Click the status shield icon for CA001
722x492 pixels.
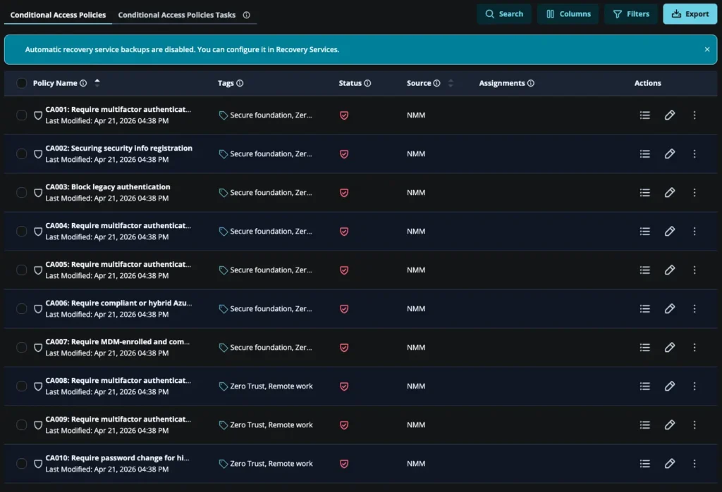[344, 115]
